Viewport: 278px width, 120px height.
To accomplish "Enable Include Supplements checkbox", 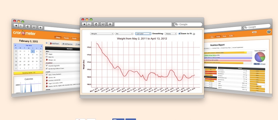I will click(232, 47).
